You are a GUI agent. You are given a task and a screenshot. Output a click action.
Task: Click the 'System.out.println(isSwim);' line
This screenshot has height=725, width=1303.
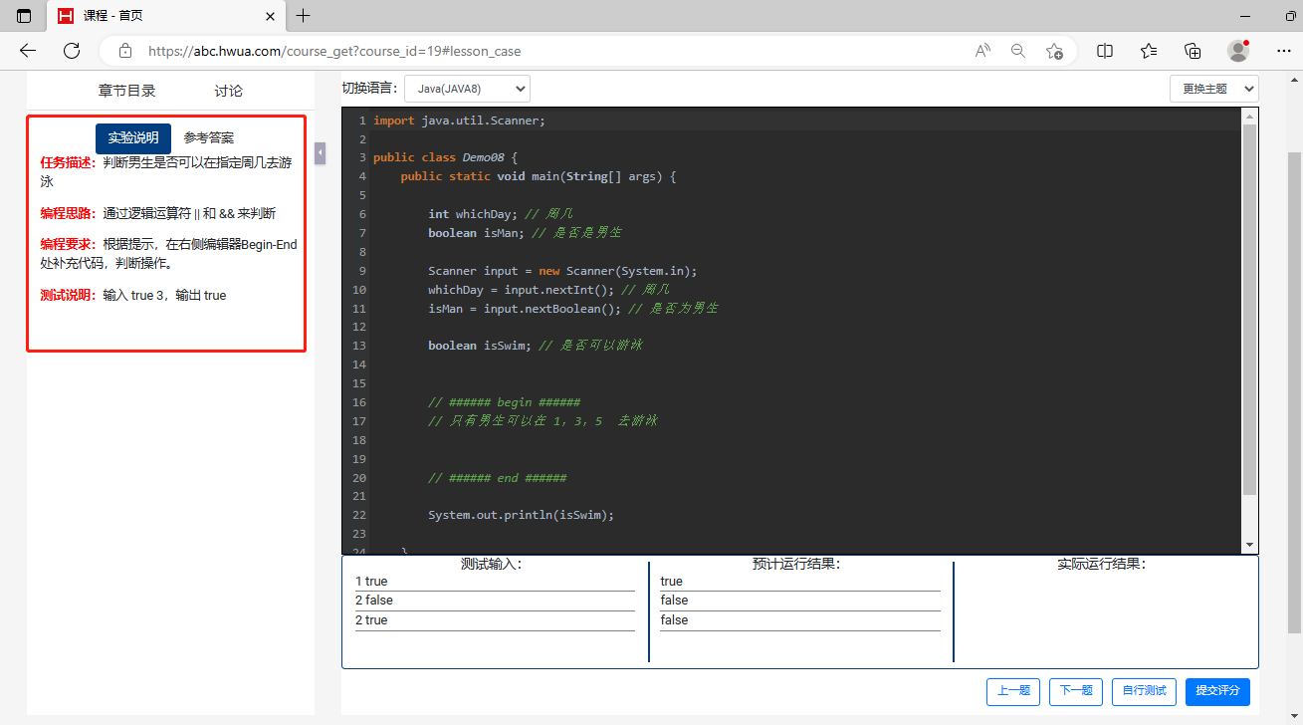click(521, 516)
